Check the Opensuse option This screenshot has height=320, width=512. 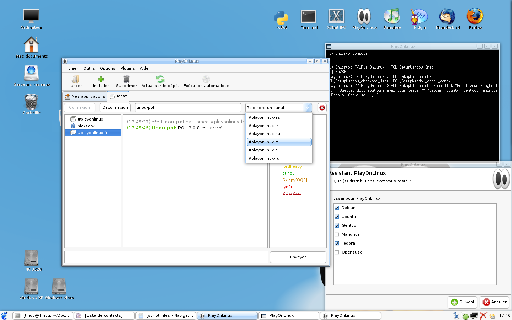pyautogui.click(x=337, y=252)
